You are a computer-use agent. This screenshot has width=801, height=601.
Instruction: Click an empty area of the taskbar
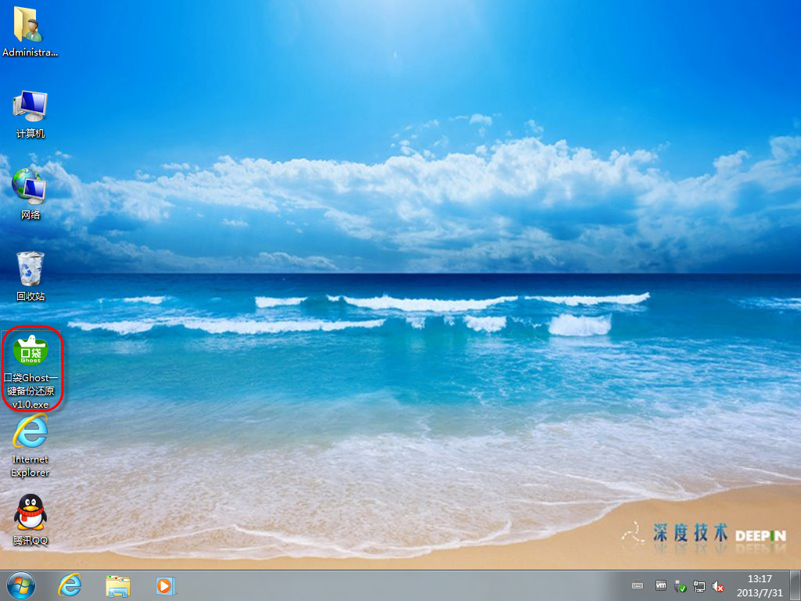pyautogui.click(x=391, y=585)
